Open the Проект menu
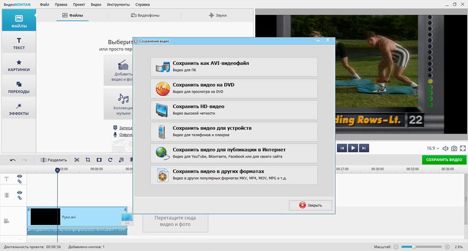468x251 pixels. (x=79, y=4)
